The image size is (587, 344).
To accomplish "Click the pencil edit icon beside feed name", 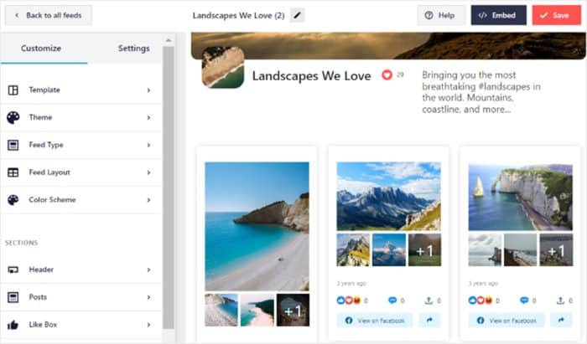I will pyautogui.click(x=297, y=15).
